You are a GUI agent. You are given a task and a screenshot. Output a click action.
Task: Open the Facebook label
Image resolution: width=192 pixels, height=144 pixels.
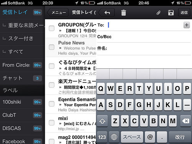(x=22, y=140)
